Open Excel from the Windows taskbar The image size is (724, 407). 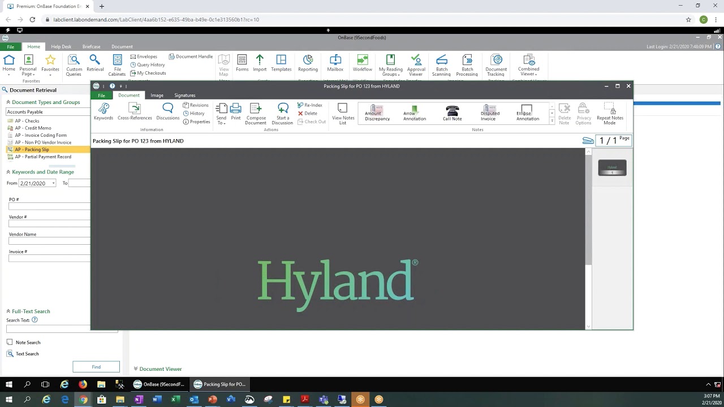tap(175, 400)
